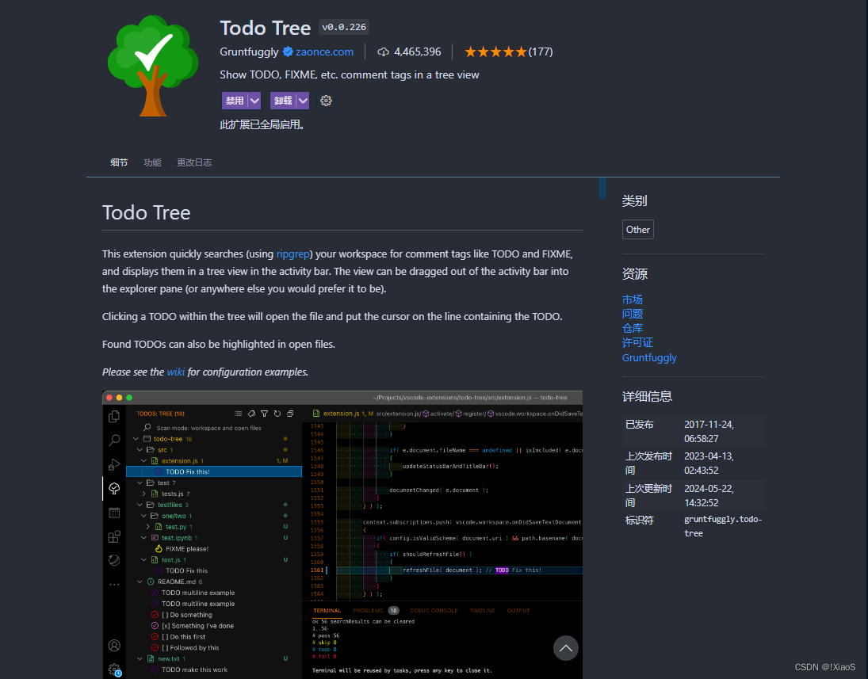Click the Todo Tree extension logo icon

point(153,65)
